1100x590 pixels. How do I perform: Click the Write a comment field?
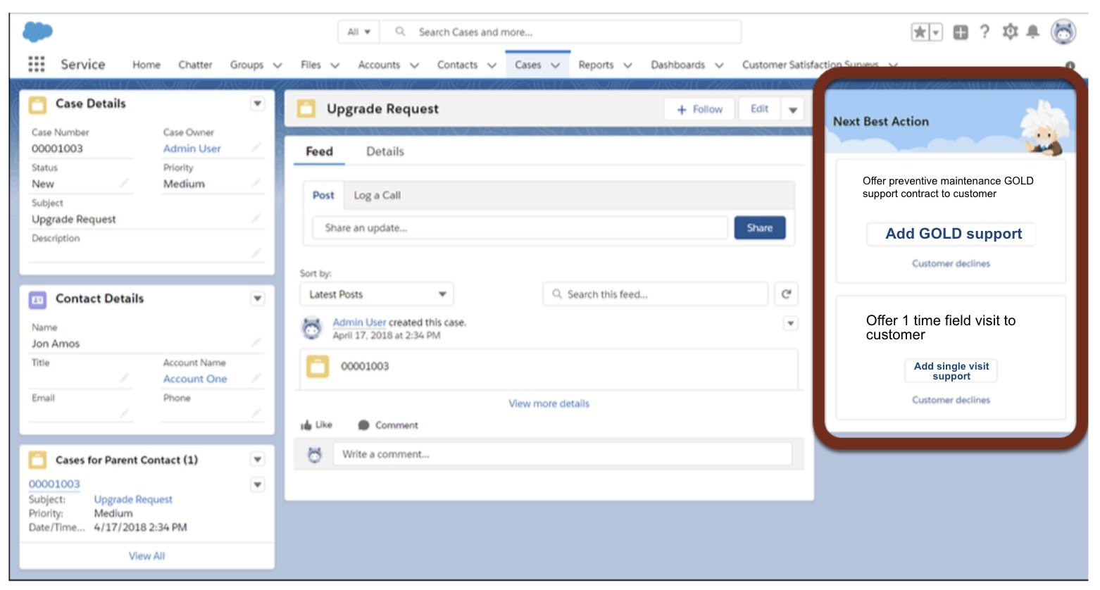click(563, 454)
